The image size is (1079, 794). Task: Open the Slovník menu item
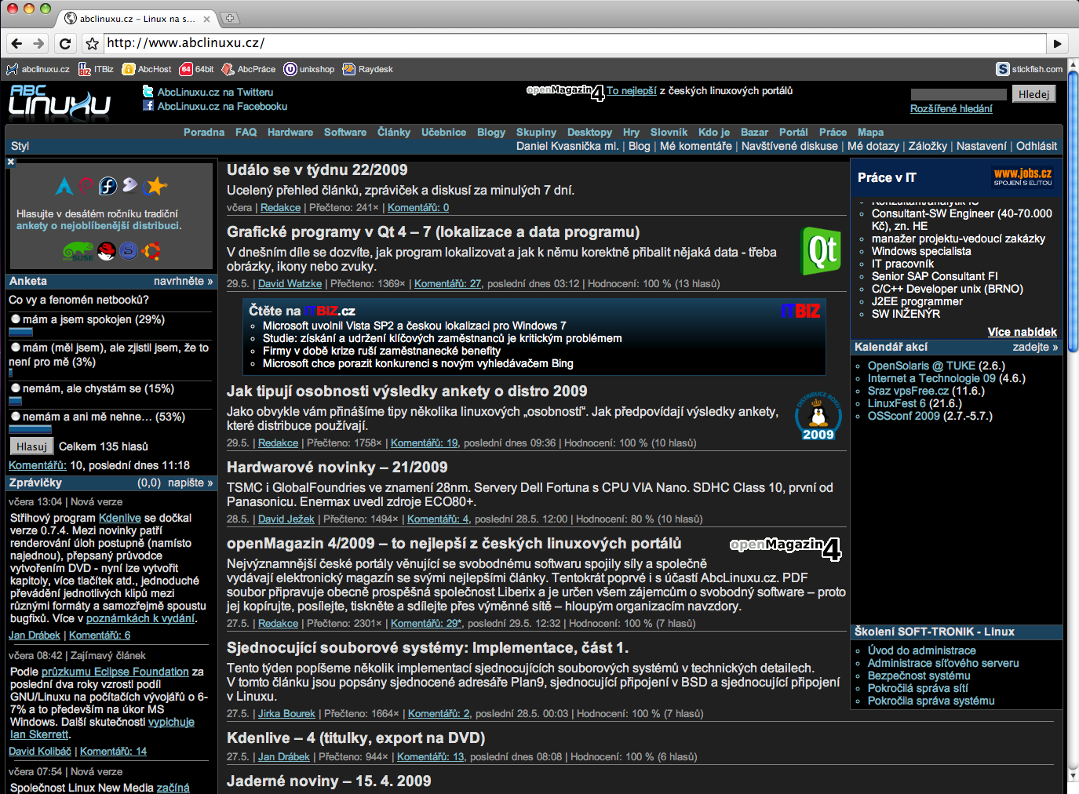click(669, 132)
